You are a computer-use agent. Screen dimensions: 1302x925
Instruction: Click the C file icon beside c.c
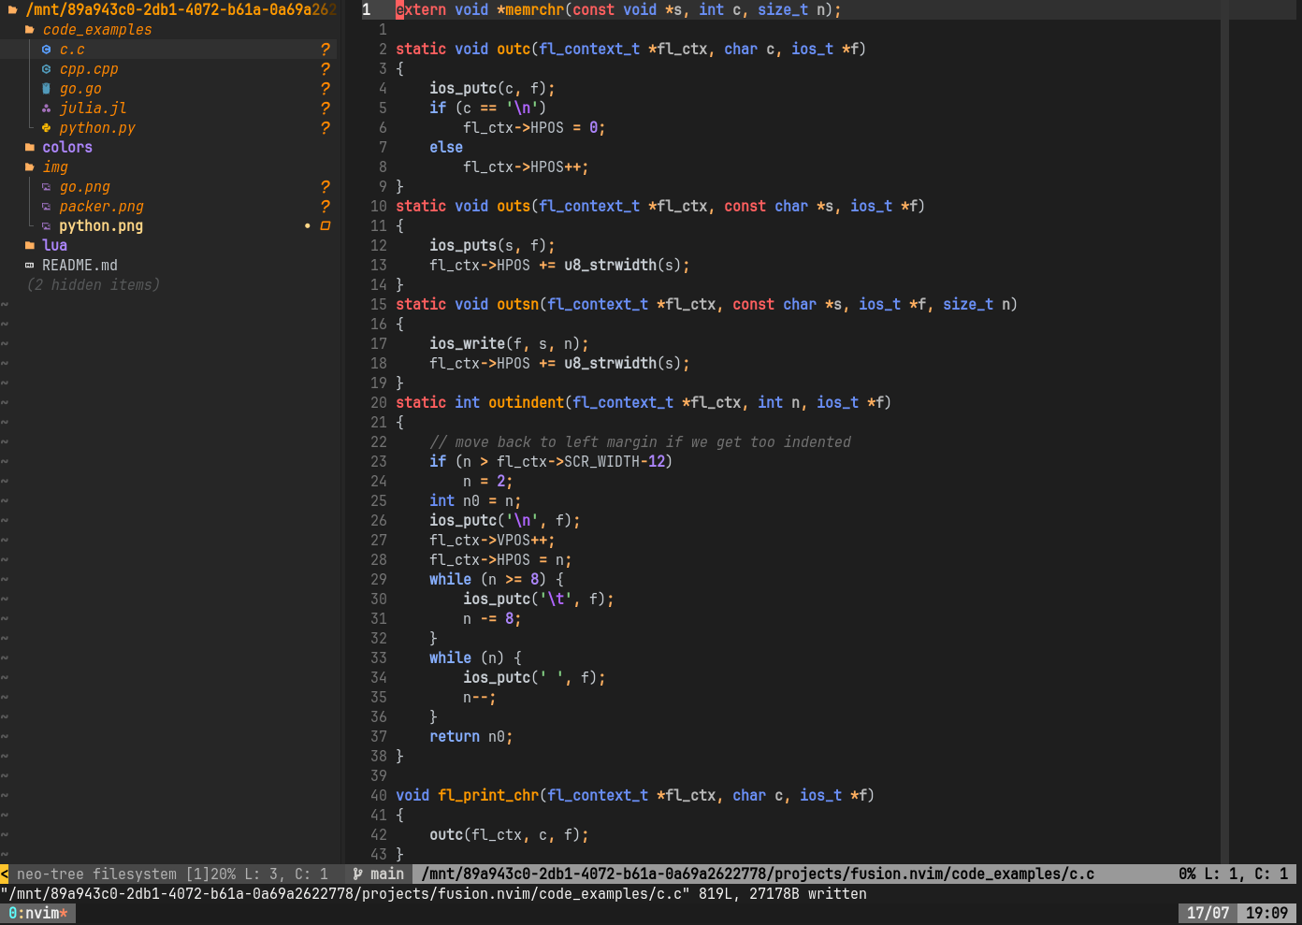coord(46,50)
